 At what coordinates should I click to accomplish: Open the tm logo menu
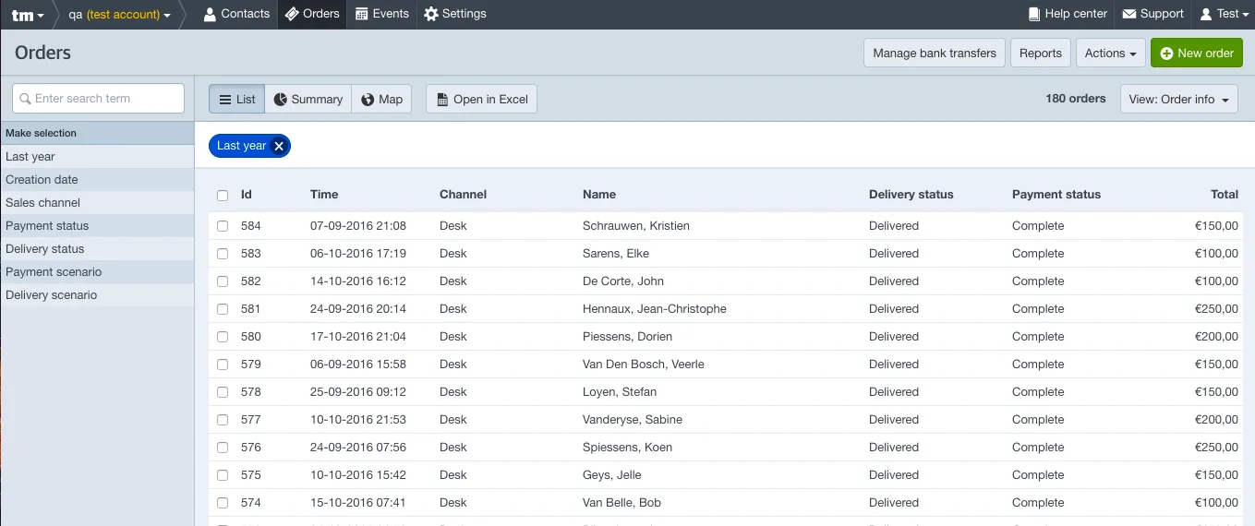click(x=27, y=14)
